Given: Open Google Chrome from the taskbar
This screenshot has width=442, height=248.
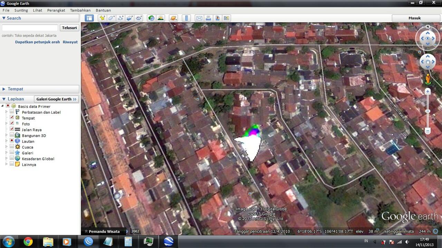Looking at the screenshot, I should tap(28, 242).
